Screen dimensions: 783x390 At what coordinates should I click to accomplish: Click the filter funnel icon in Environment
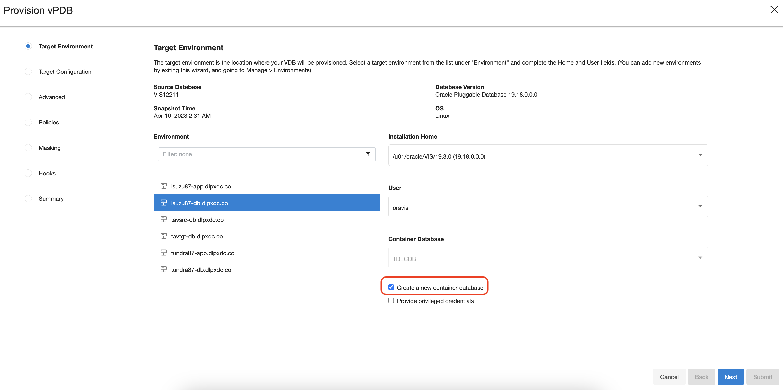[x=368, y=154]
